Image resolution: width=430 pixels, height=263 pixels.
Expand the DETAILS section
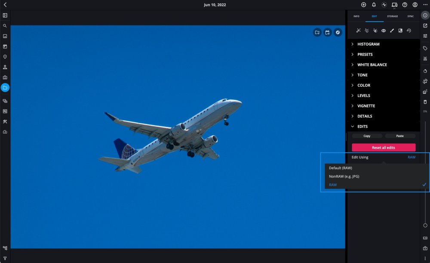coord(384,116)
